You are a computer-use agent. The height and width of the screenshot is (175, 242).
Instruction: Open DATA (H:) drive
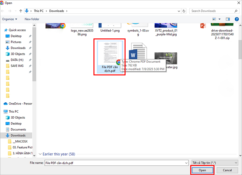click(x=15, y=60)
